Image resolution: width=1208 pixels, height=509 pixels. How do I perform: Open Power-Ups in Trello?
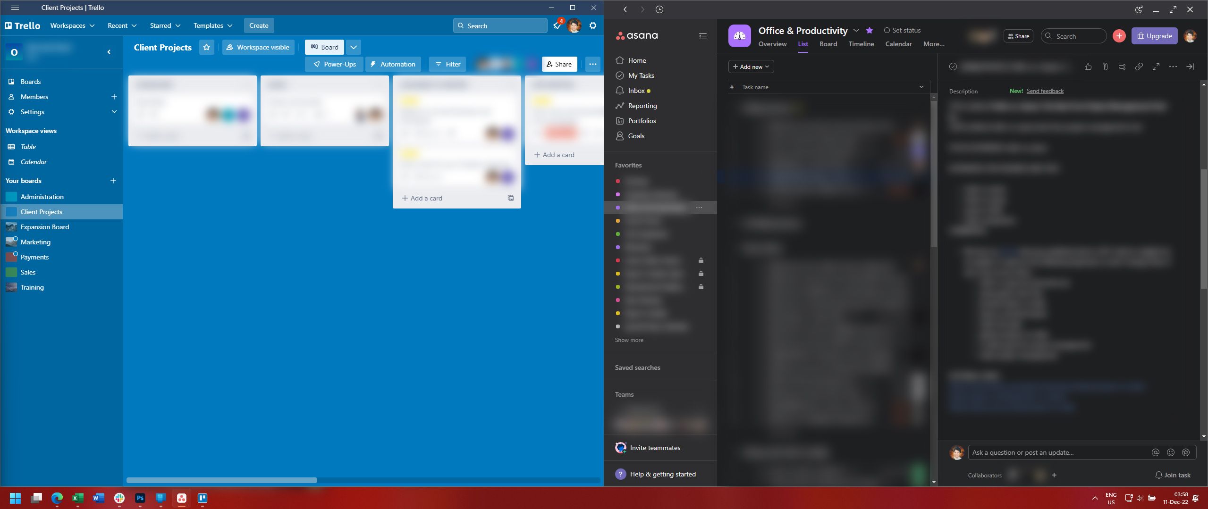coord(334,64)
